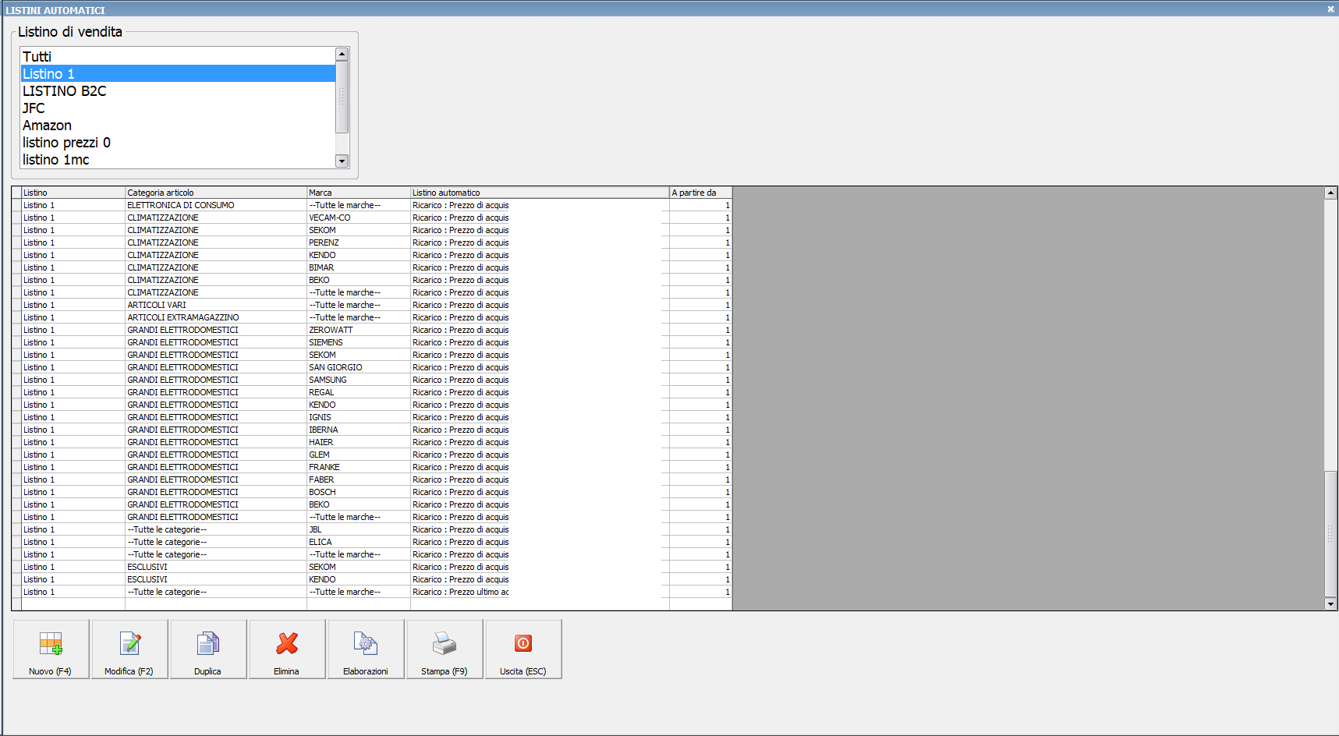This screenshot has width=1339, height=736.
Task: Click the BOSCH brand cell
Action: click(359, 492)
